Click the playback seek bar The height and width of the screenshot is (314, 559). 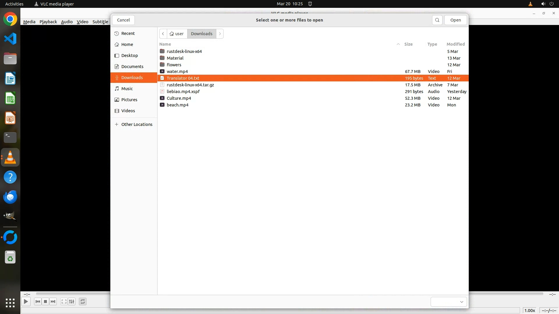click(73, 294)
